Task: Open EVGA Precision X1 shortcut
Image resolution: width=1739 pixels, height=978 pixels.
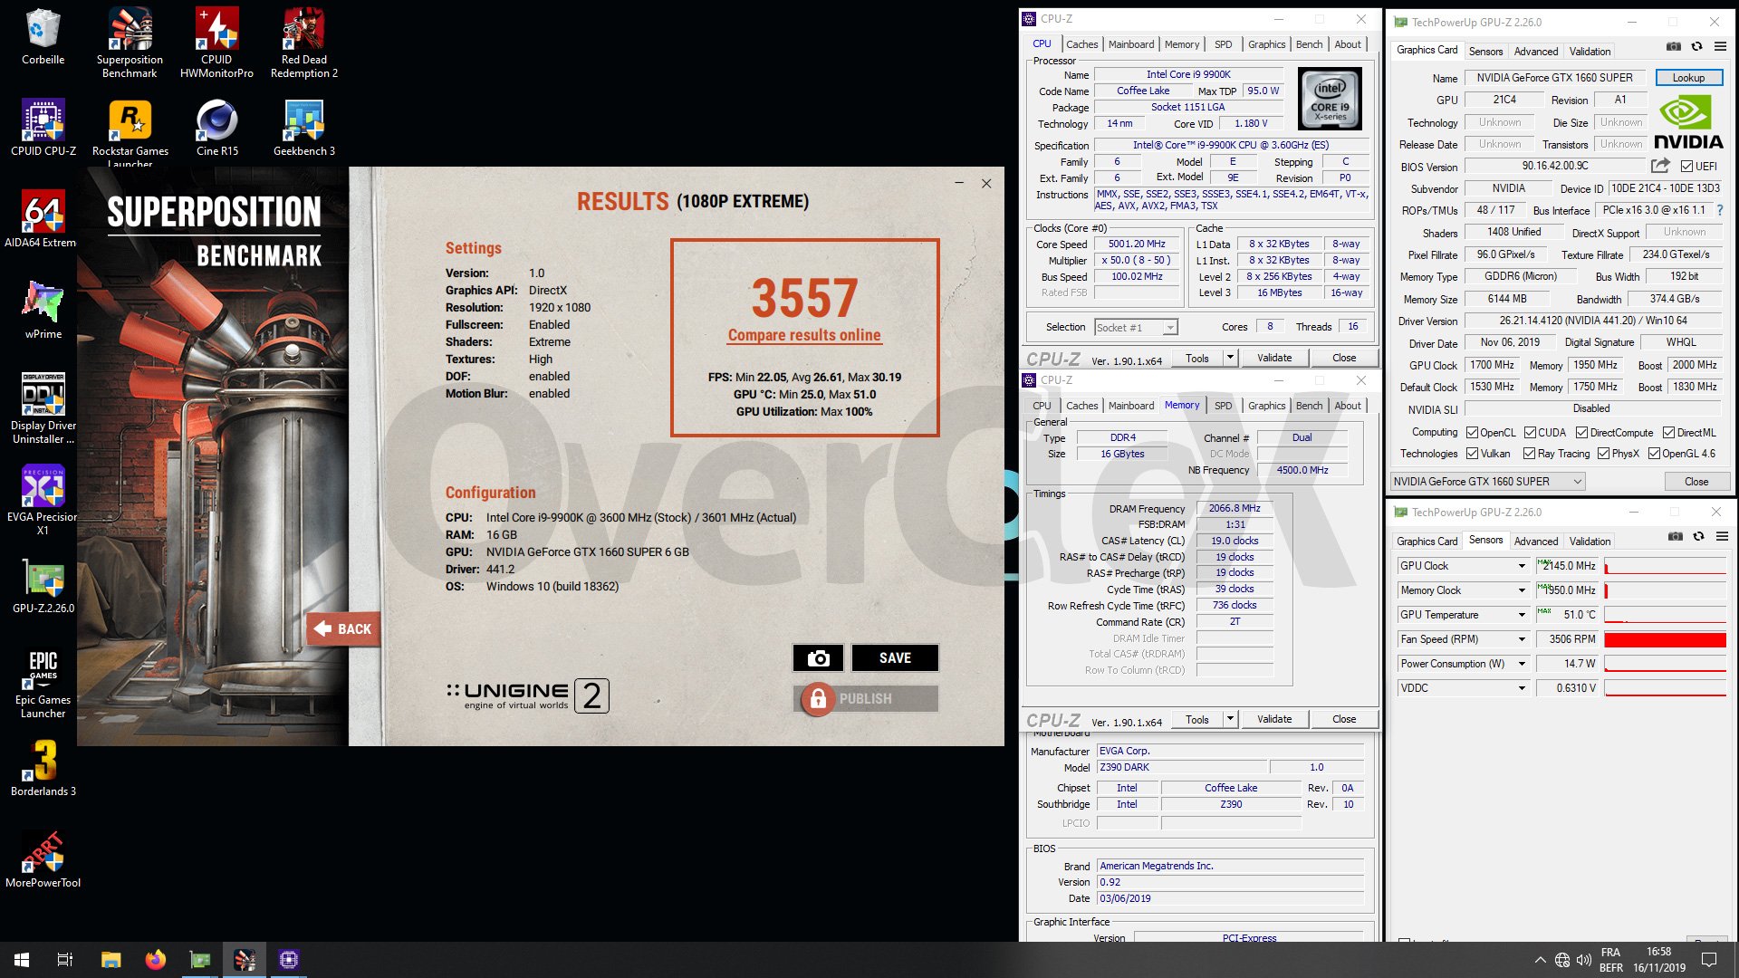Action: [x=43, y=500]
